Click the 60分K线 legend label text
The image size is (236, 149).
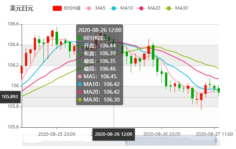(72, 8)
